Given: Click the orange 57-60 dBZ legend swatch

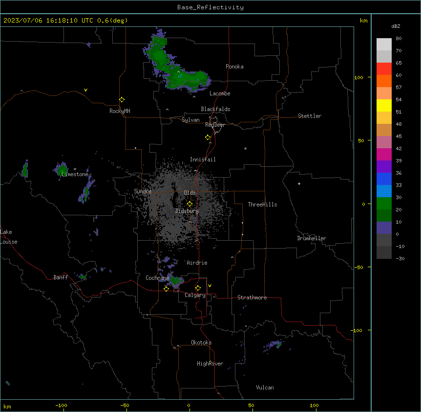Looking at the screenshot, I should [384, 81].
